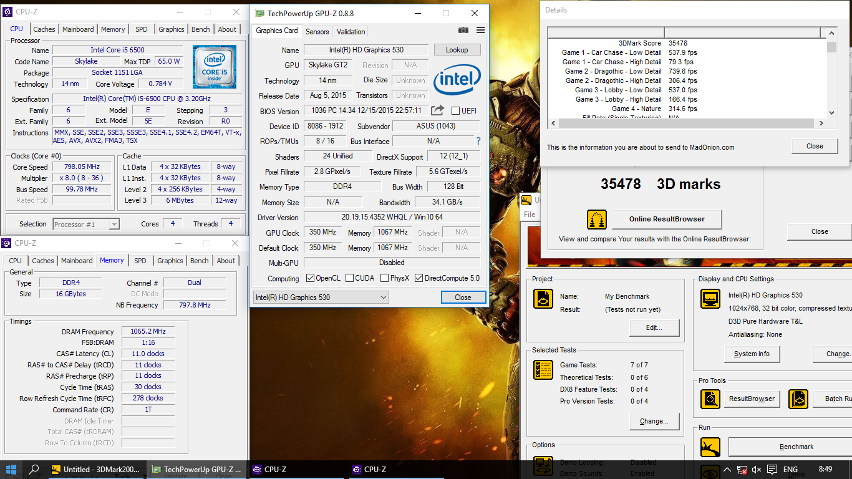
Task: Open the Windows Start menu
Action: click(11, 469)
